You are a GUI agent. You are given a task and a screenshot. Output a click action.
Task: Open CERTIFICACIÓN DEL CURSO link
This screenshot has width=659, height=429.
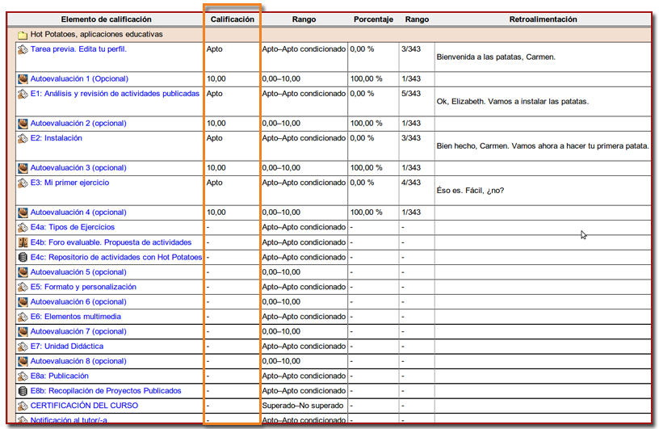click(84, 406)
